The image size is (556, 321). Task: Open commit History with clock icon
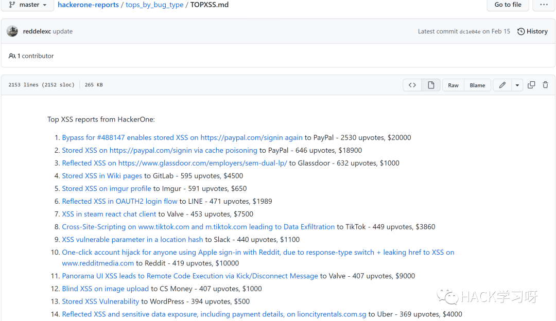pos(532,31)
